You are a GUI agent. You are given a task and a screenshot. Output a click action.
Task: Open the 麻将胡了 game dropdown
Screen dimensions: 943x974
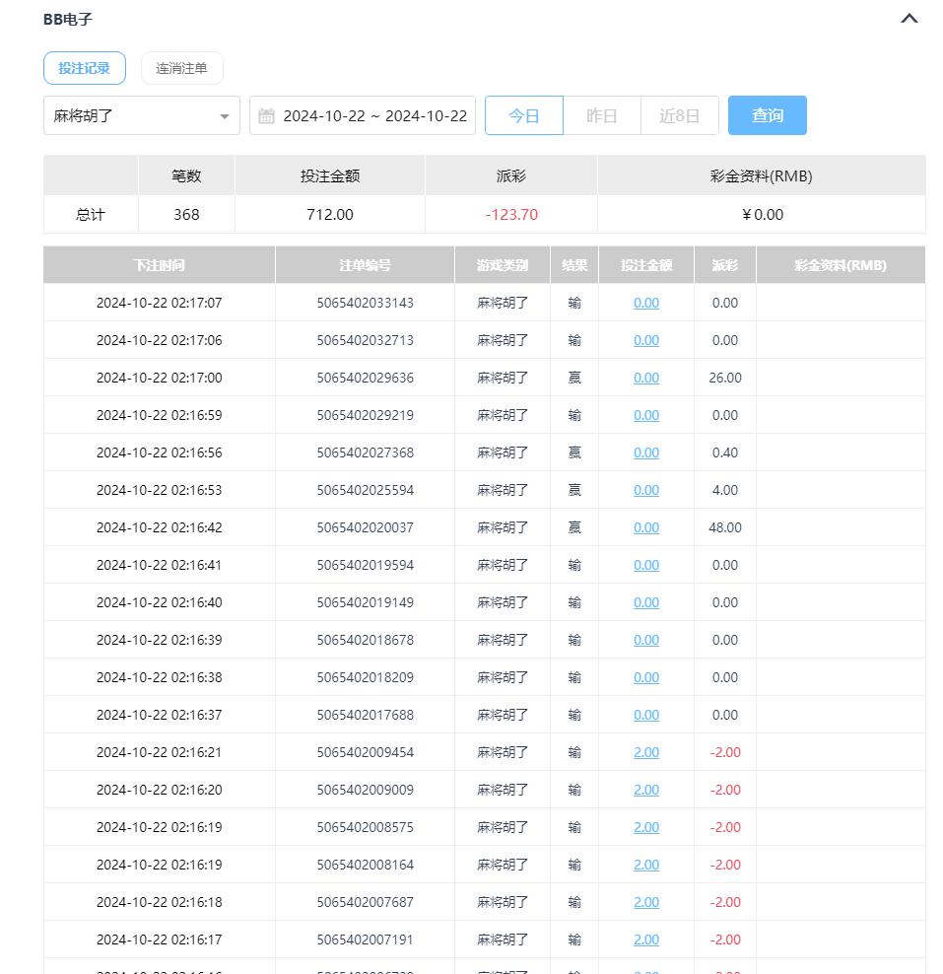pyautogui.click(x=133, y=115)
